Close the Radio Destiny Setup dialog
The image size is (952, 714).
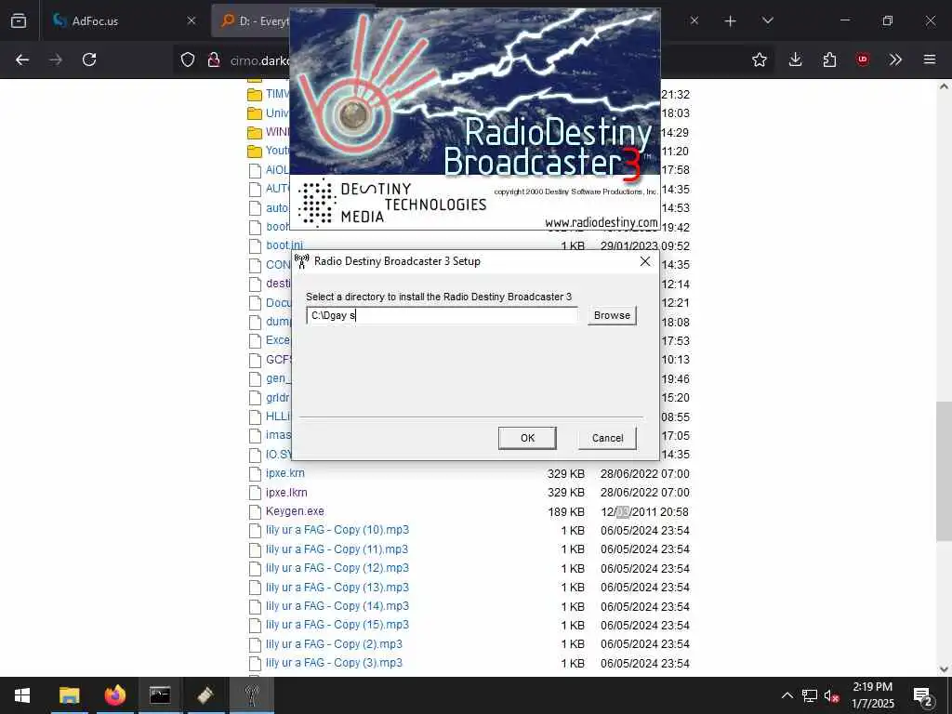[645, 261]
